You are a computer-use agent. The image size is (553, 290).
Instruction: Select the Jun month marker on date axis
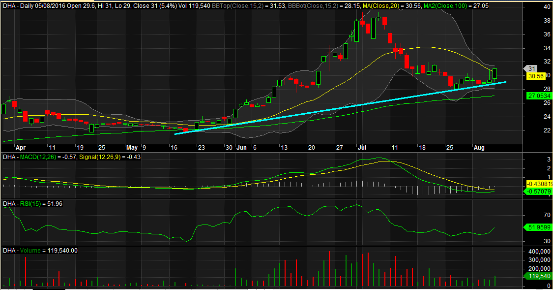(x=241, y=147)
